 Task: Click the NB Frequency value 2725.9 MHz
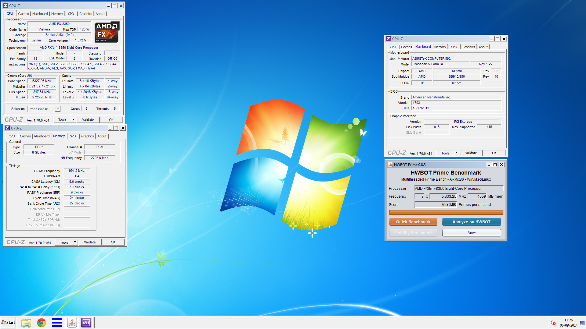tap(99, 158)
